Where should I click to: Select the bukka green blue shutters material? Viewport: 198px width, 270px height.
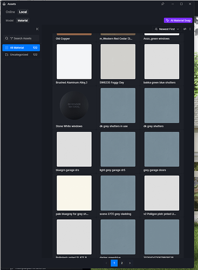tap(162, 62)
